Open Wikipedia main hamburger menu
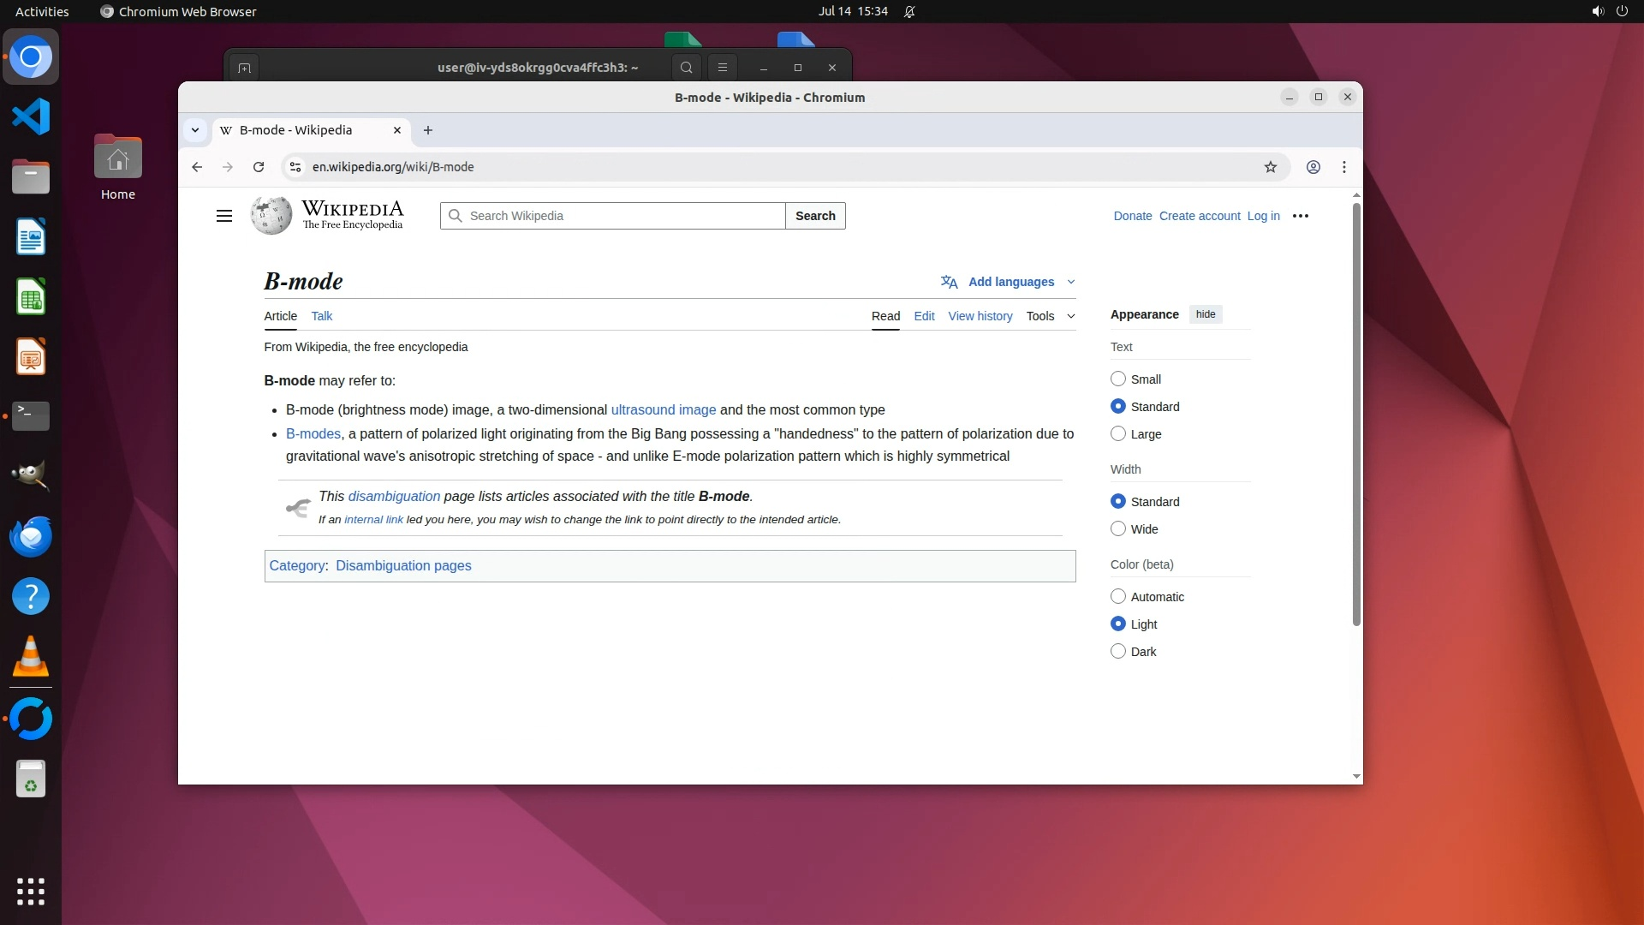 pos(224,216)
